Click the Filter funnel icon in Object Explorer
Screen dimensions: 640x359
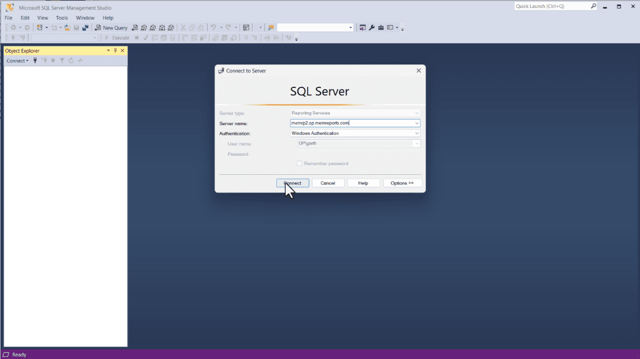click(x=62, y=60)
